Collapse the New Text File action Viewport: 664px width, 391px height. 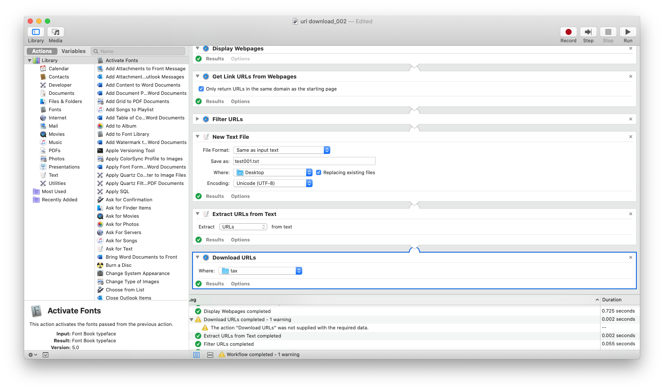(x=198, y=137)
